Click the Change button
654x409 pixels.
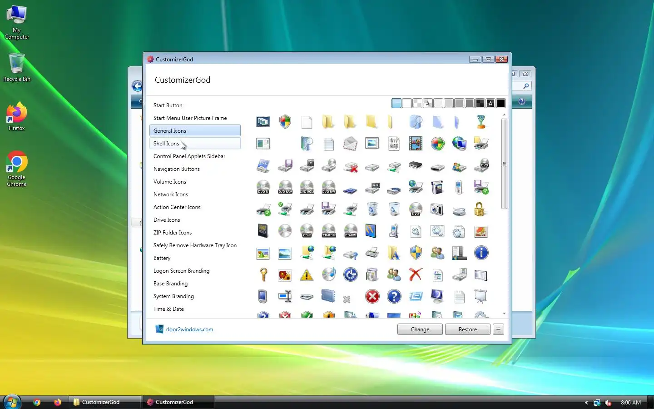(420, 329)
